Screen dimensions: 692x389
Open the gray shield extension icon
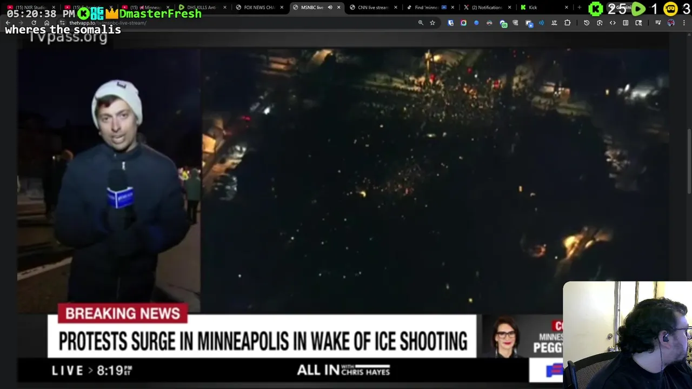coord(515,23)
